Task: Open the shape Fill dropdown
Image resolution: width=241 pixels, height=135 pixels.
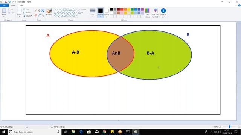Action: [81, 13]
